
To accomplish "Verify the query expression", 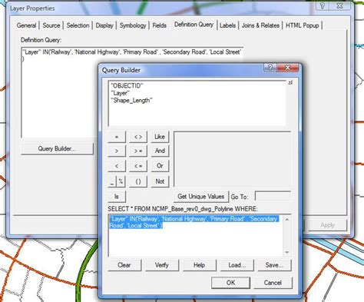I will click(x=162, y=265).
